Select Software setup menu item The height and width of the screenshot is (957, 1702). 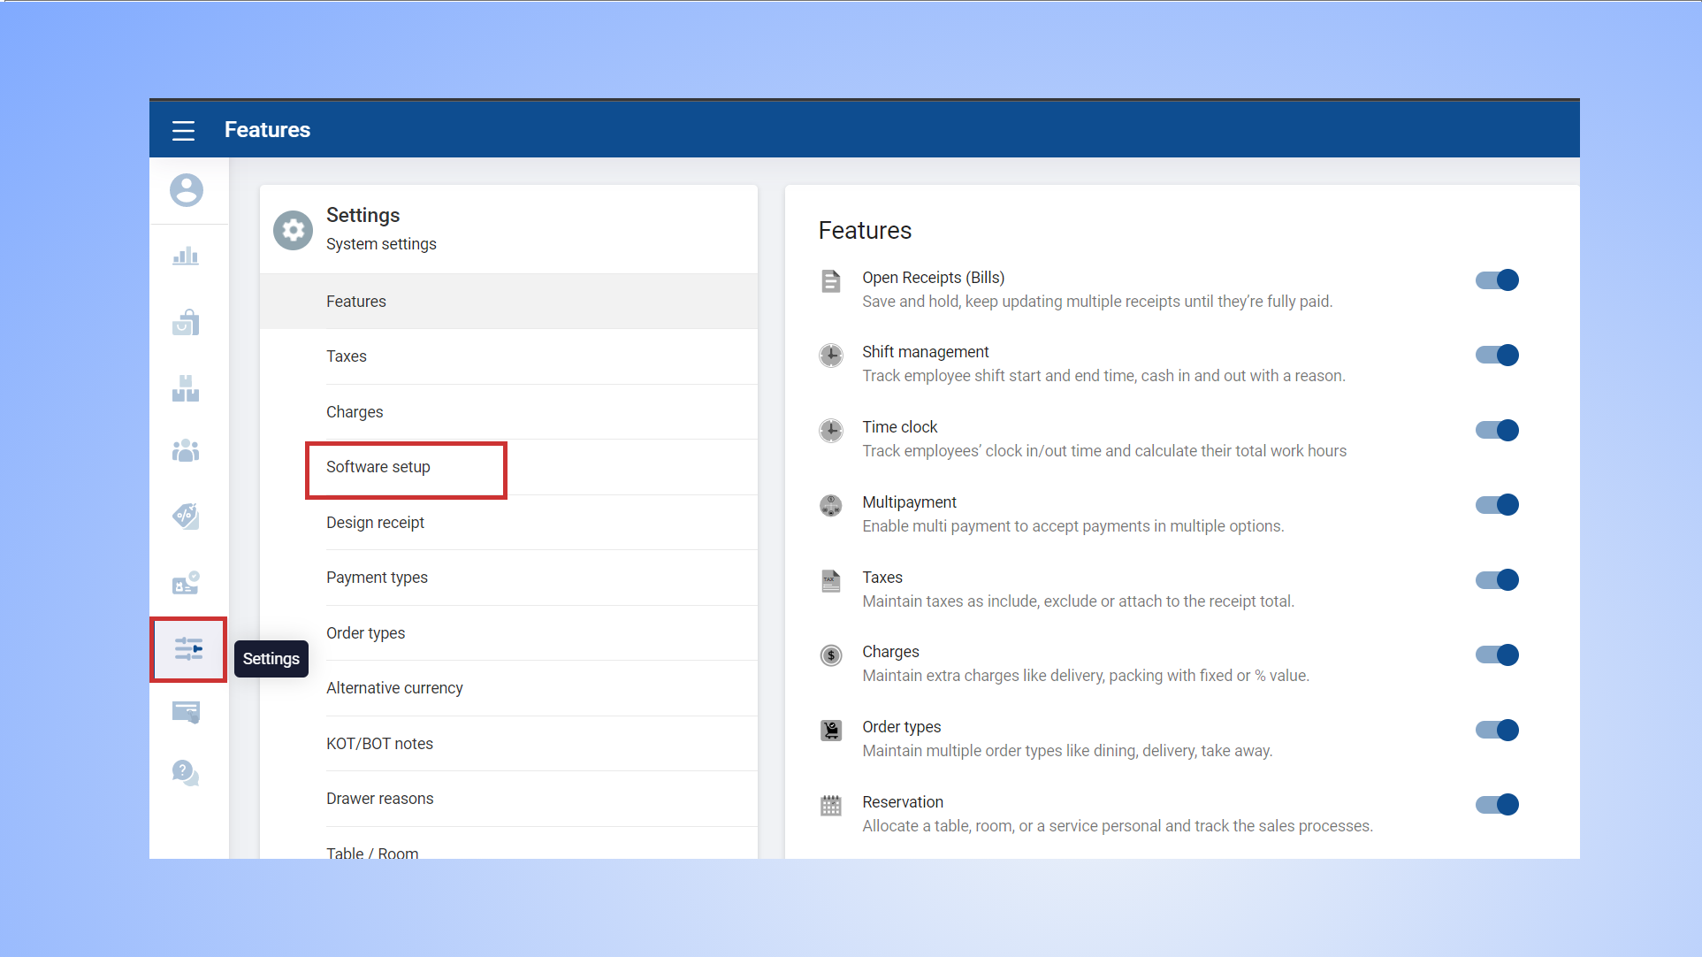click(x=378, y=467)
